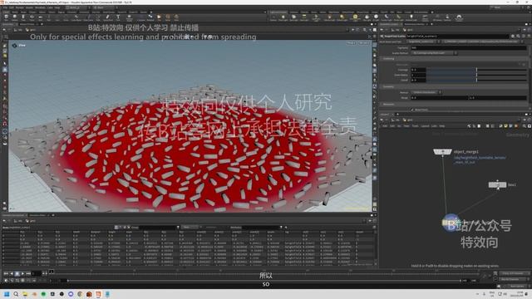532x299 pixels.
Task: Open parameter pane gear settings icon
Action: pos(513,36)
